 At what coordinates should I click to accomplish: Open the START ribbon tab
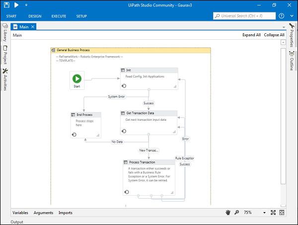pyautogui.click(x=11, y=16)
